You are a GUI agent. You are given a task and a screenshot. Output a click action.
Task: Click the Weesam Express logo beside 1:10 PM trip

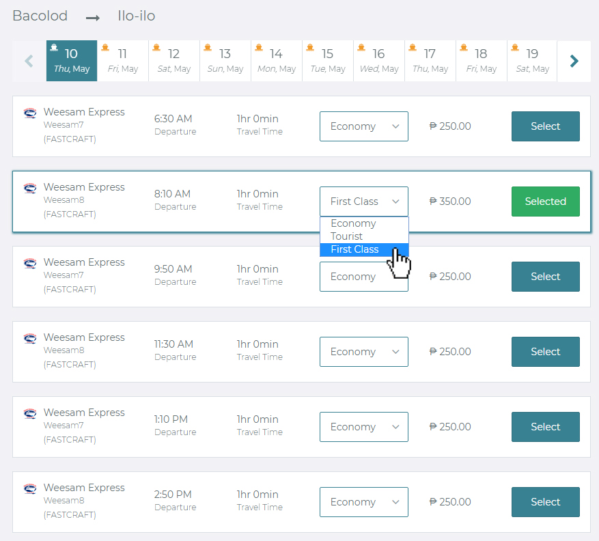(30, 413)
